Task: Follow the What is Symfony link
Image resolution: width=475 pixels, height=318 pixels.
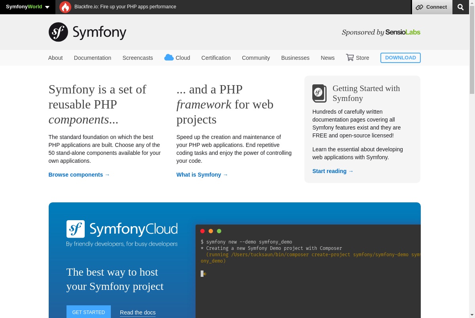Action: click(202, 175)
